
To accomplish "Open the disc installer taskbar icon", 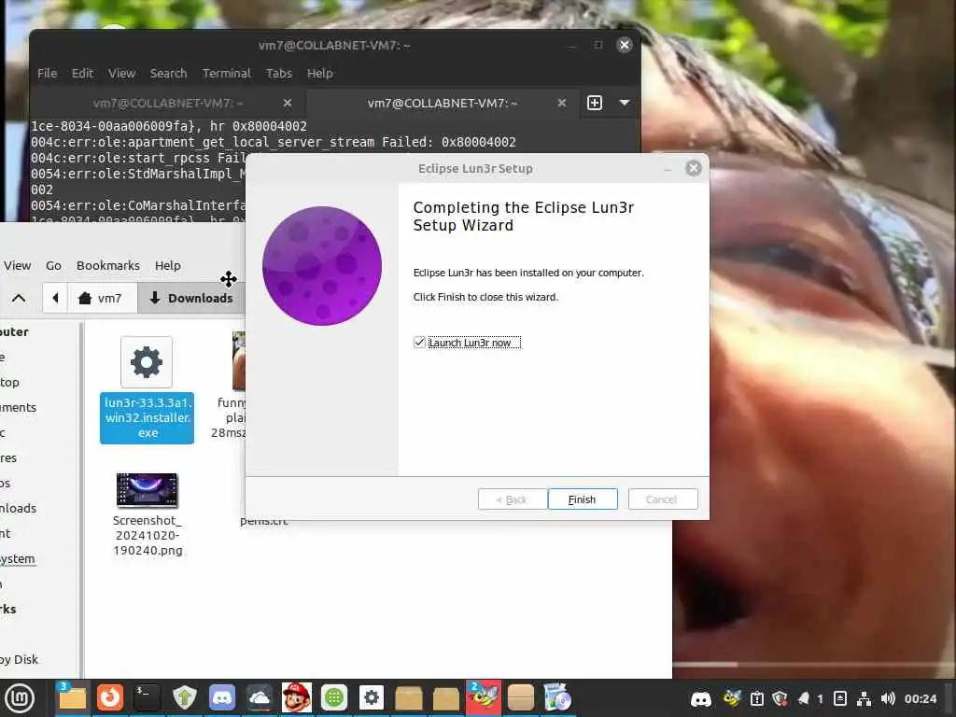I will tap(558, 698).
